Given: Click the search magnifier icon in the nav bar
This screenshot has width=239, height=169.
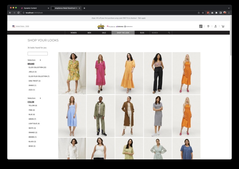Looking at the screenshot, I should click(x=169, y=33).
